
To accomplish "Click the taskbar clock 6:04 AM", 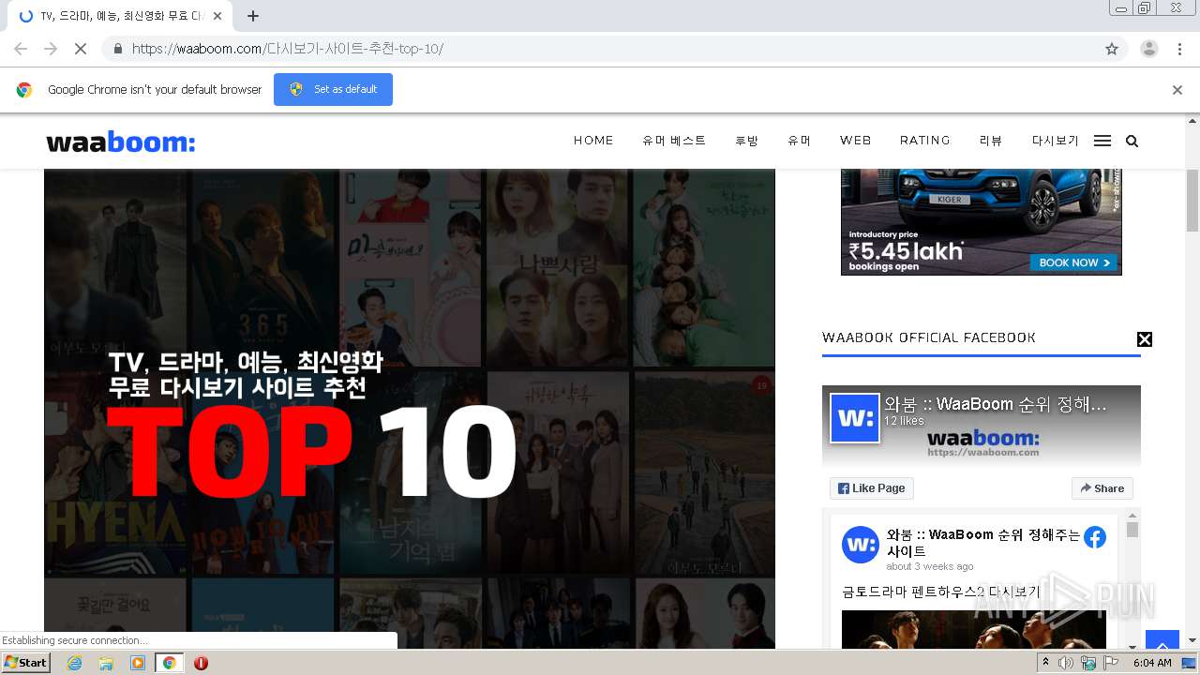I will pyautogui.click(x=1152, y=663).
